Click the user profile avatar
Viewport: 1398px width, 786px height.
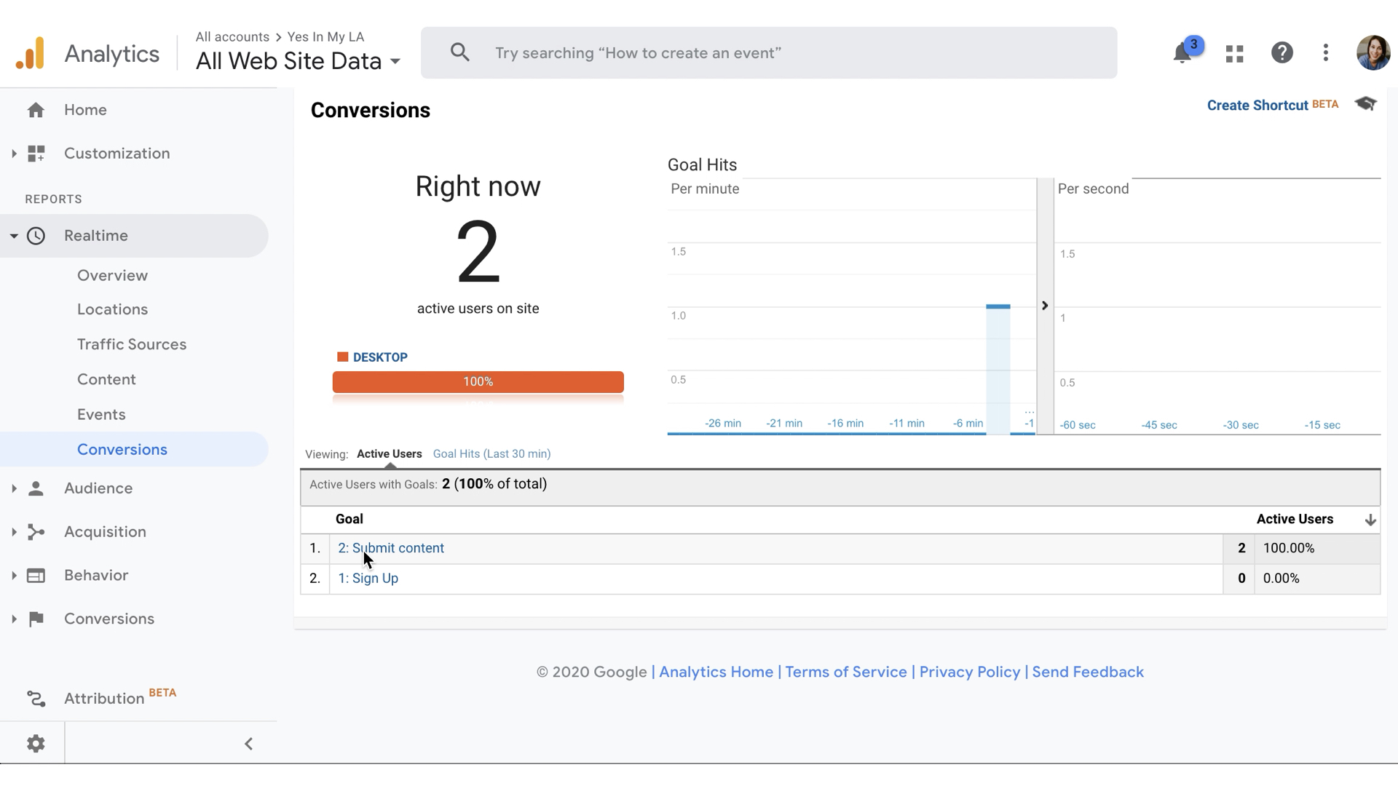pos(1373,53)
